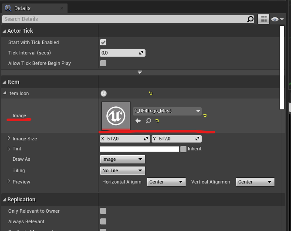Collapse the Actor Tick section header

(x=20, y=31)
